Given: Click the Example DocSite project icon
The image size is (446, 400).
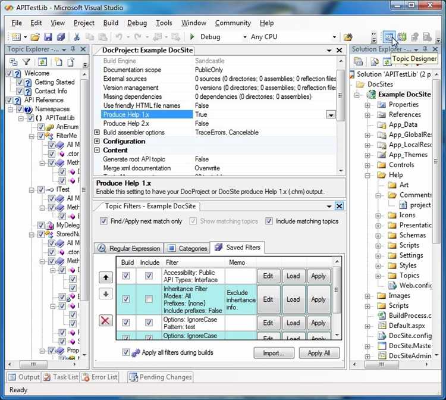Looking at the screenshot, I should [371, 94].
